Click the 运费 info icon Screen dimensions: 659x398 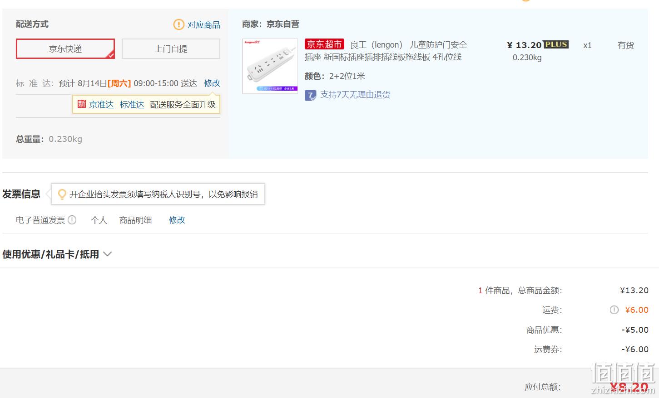[614, 310]
